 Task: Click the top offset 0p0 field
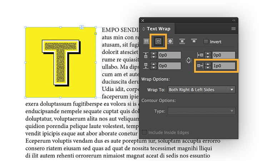point(169,55)
